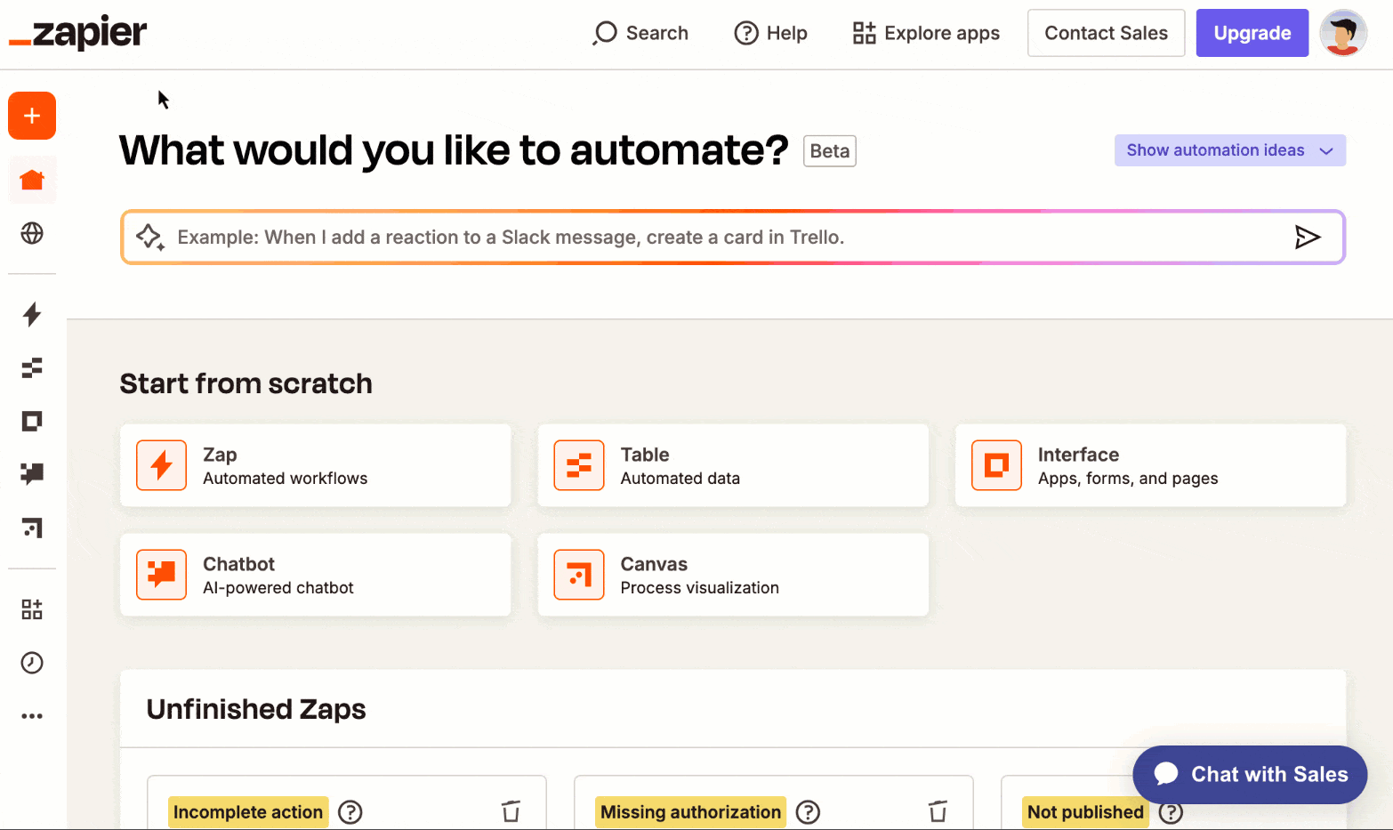
Task: Create a new AI-powered Chatbot
Action: click(316, 575)
